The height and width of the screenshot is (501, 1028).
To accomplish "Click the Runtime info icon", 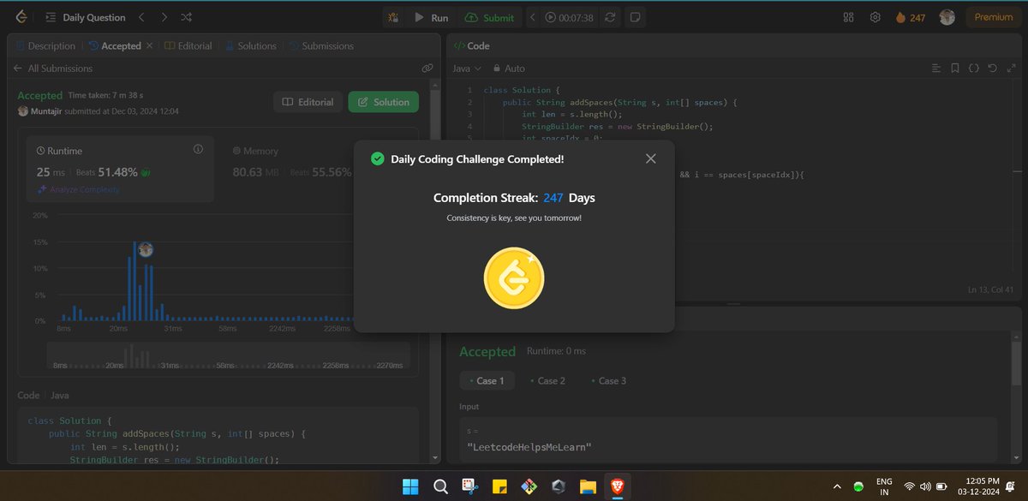I will pyautogui.click(x=198, y=149).
